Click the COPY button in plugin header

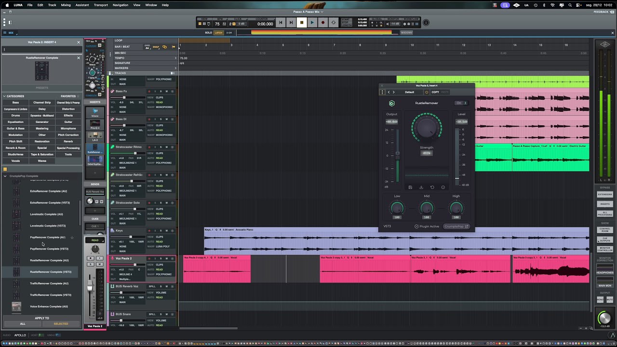click(435, 92)
